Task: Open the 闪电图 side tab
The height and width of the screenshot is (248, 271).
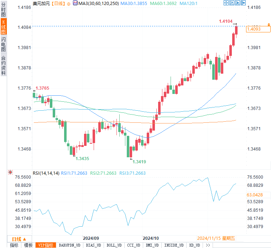Action: [x=3, y=44]
